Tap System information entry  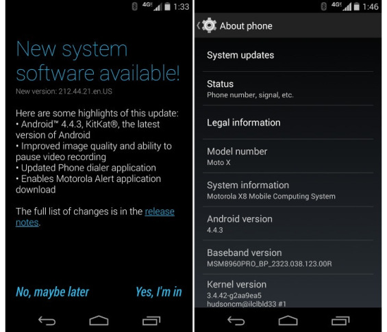[x=288, y=190]
